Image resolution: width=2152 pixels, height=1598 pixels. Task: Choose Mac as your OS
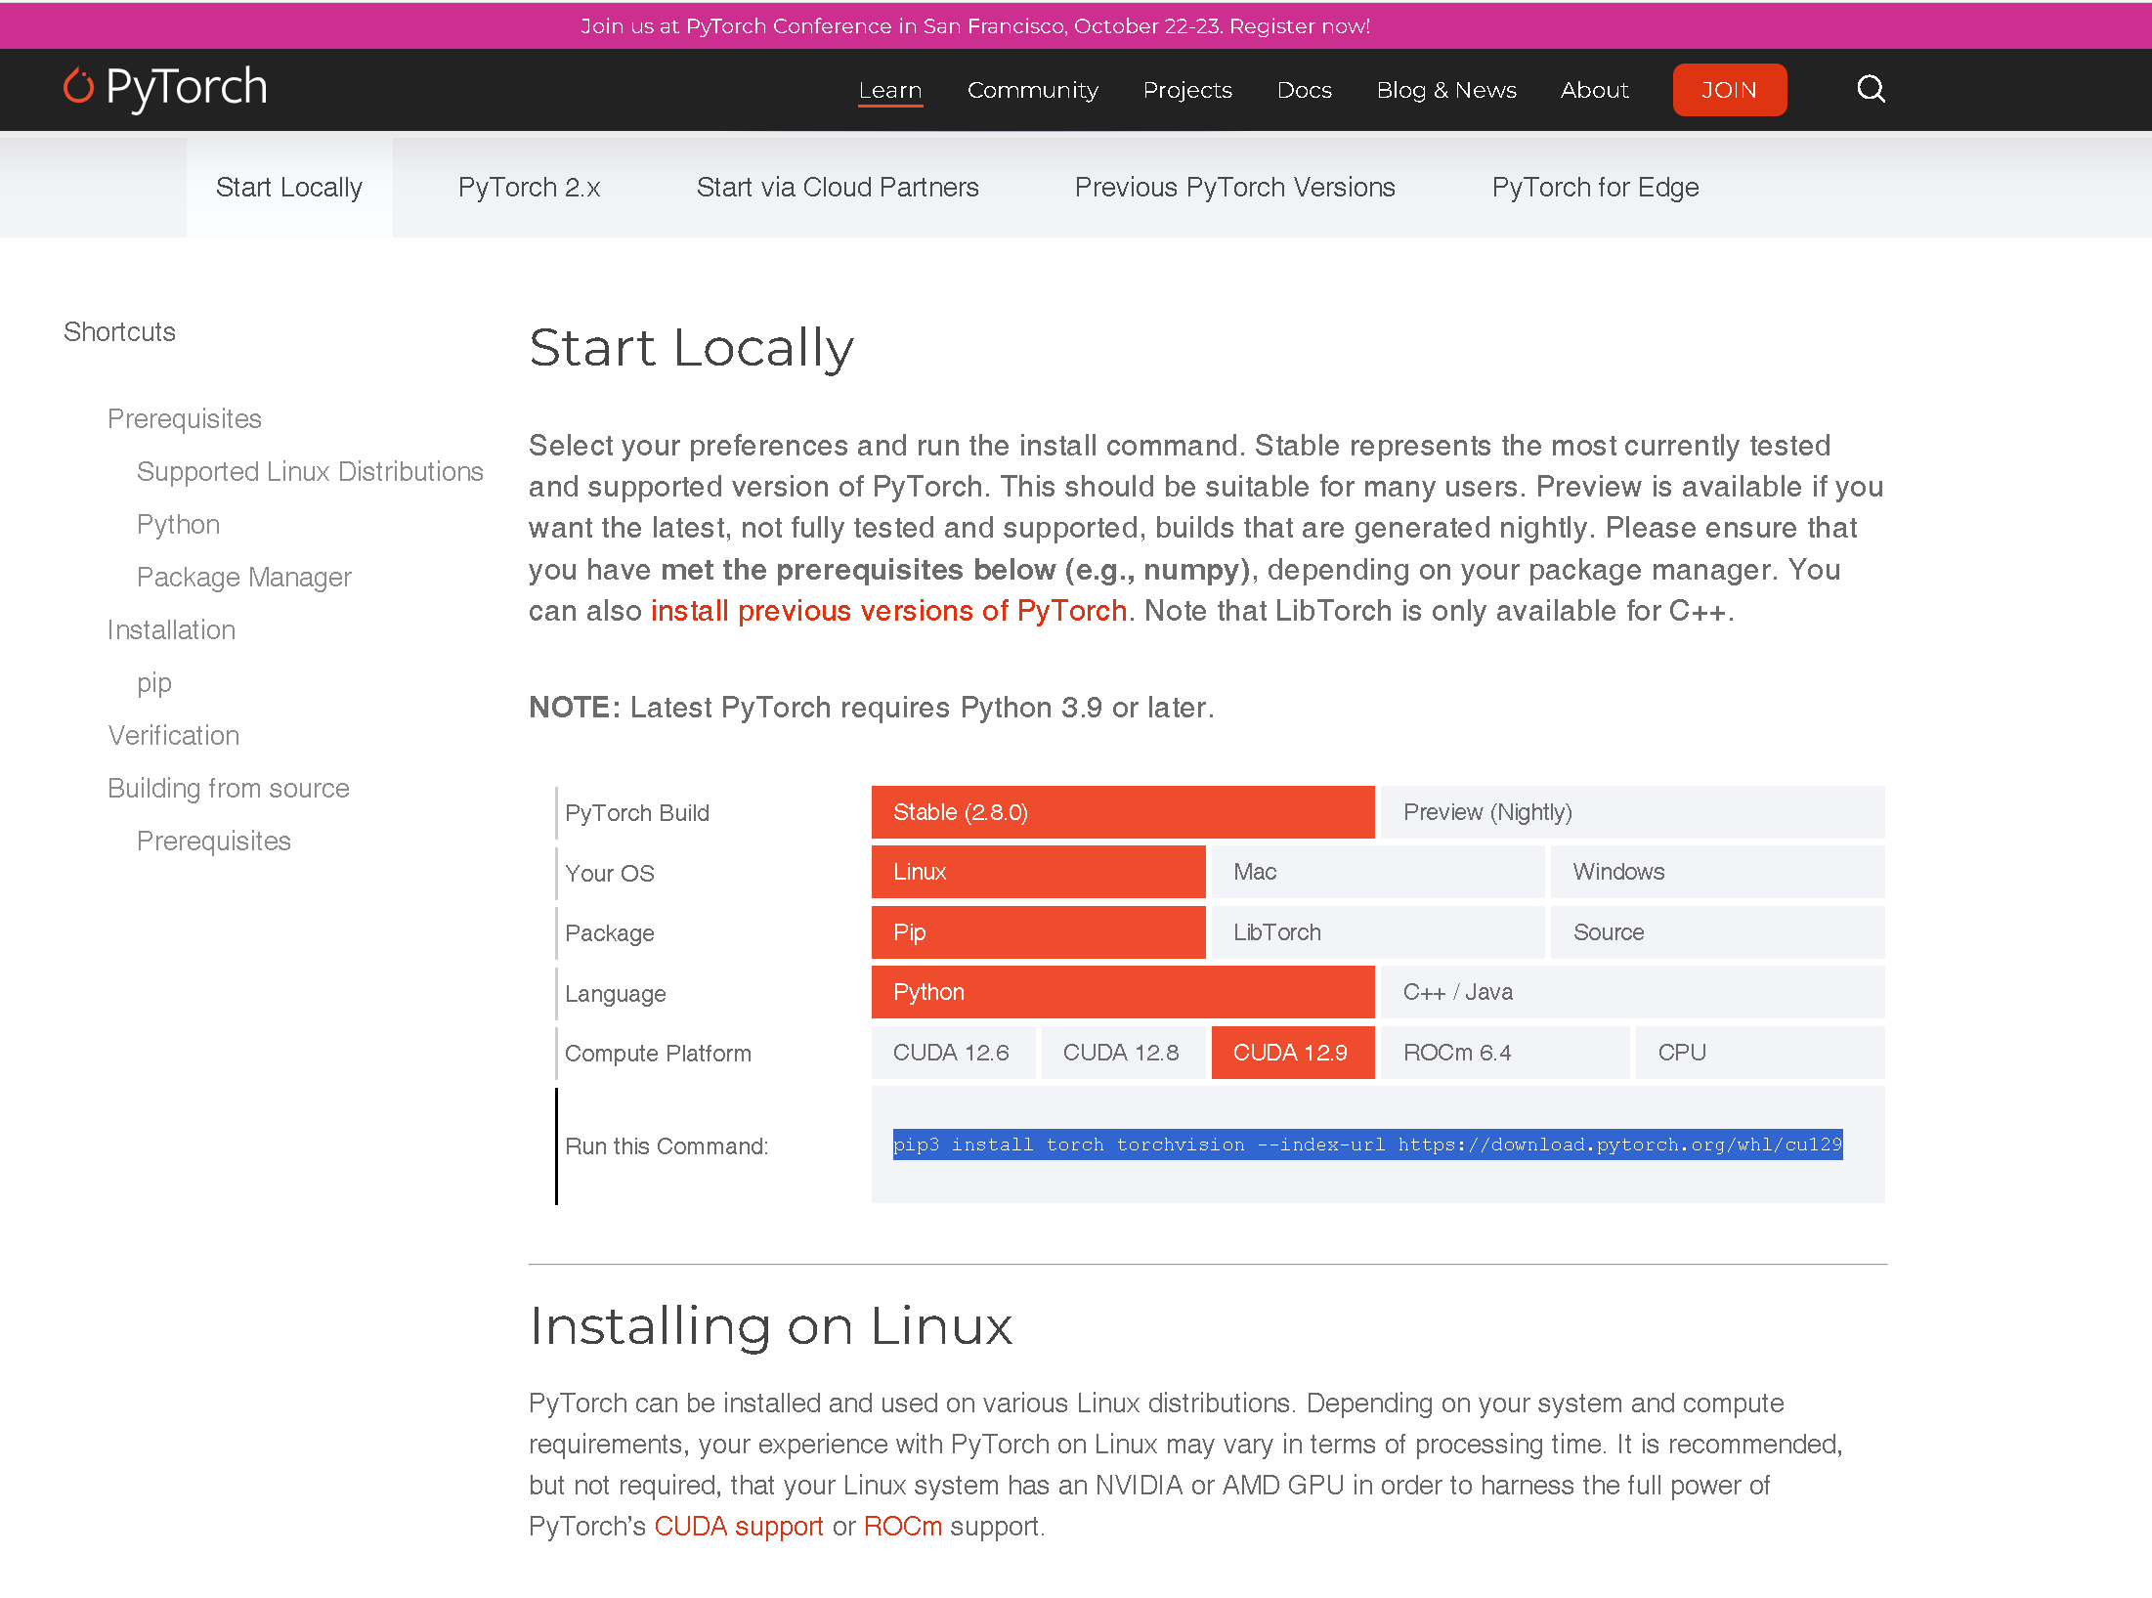pos(1378,872)
